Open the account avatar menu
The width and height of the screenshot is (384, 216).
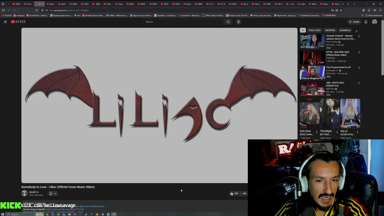tap(374, 22)
